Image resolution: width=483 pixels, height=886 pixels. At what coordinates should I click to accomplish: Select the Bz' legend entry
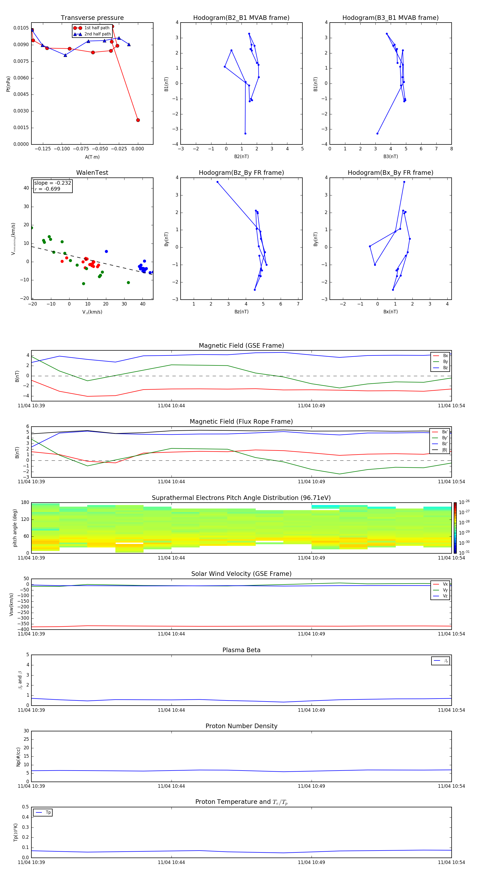[440, 444]
